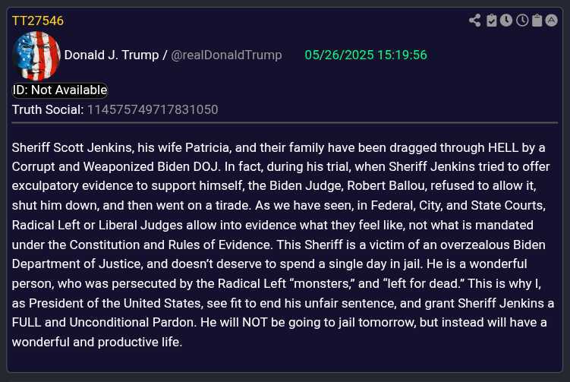Click the Truth Social label
Image resolution: width=570 pixels, height=382 pixels.
click(x=47, y=109)
